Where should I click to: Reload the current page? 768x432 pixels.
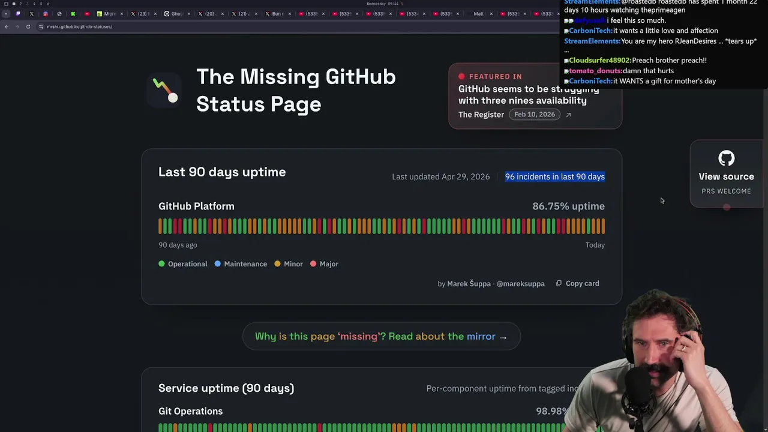tap(28, 26)
